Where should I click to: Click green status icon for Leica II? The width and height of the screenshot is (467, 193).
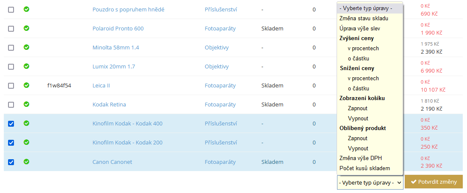point(27,85)
